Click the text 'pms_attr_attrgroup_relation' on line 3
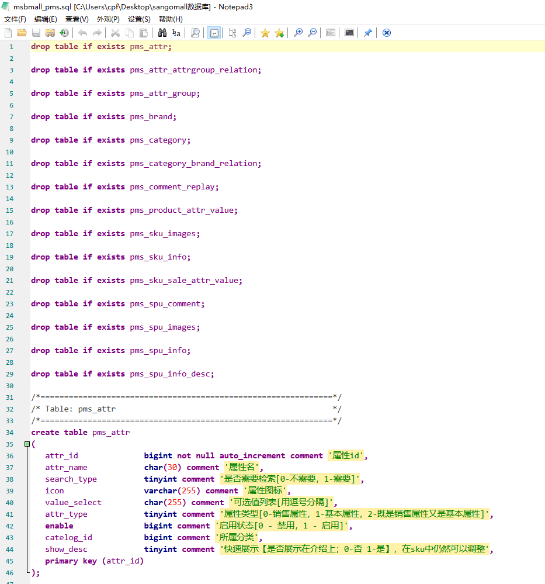Viewport: 545px width, 584px height. pos(193,70)
